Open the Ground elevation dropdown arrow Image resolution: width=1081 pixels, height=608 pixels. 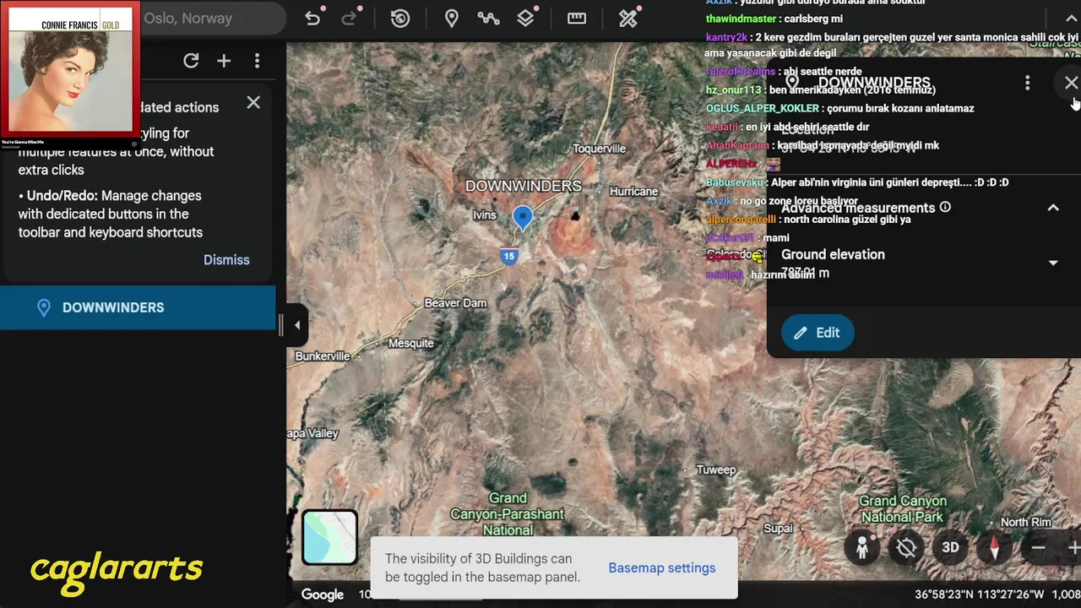[1053, 263]
